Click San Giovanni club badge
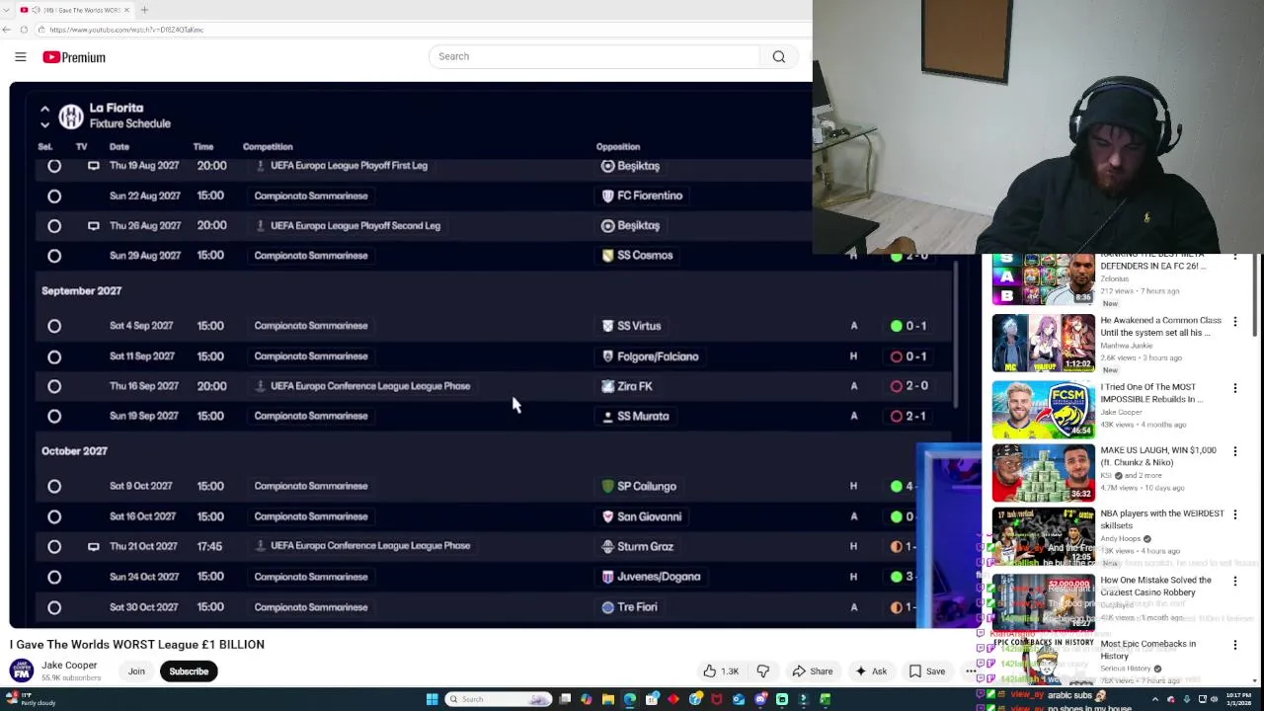This screenshot has width=1264, height=711. pos(607,516)
